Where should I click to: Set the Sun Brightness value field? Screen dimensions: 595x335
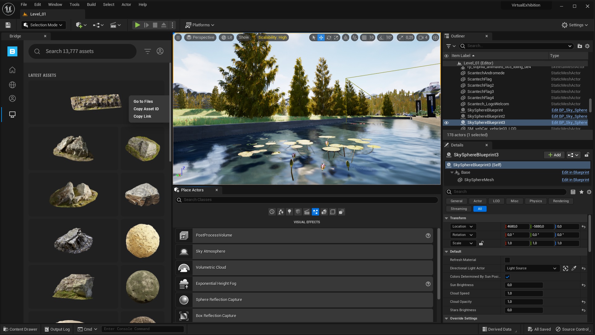coord(523,285)
